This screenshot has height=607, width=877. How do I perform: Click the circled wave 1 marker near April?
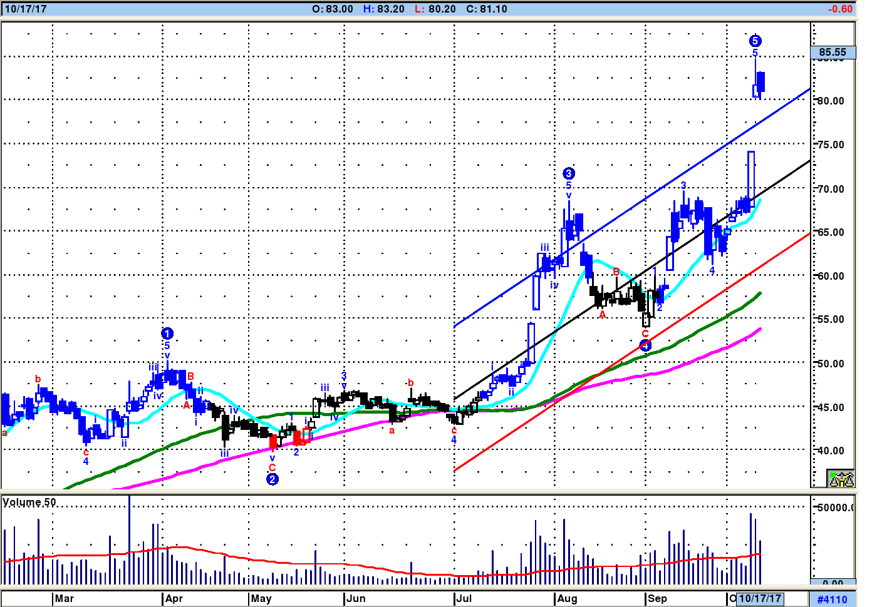(167, 334)
